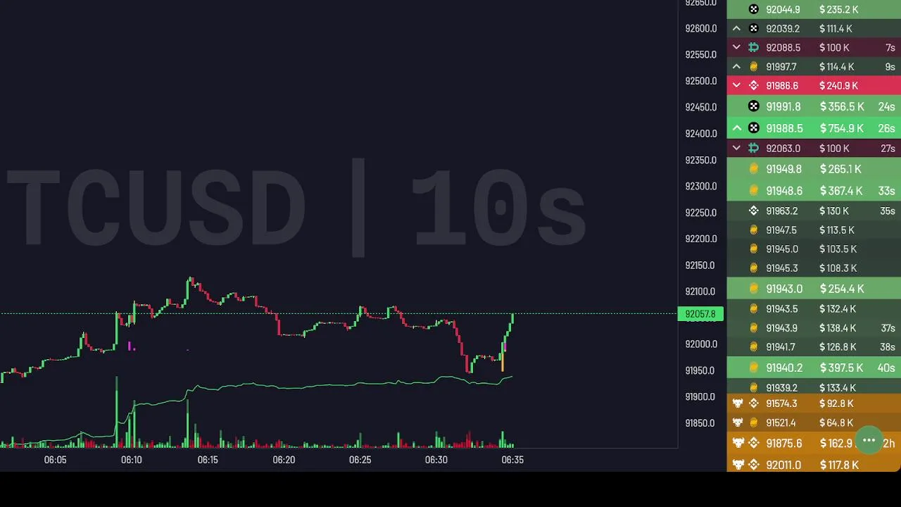Viewport: 901px width, 507px height.
Task: Click the OKX icon beside 92039.2
Action: 754,29
